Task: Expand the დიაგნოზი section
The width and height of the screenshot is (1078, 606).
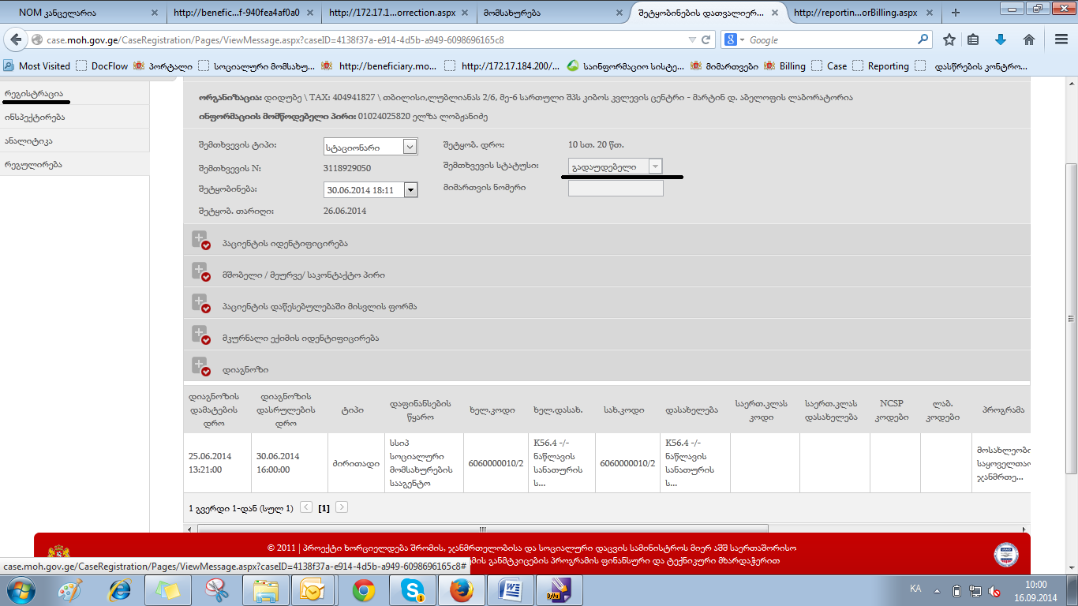Action: coord(200,366)
